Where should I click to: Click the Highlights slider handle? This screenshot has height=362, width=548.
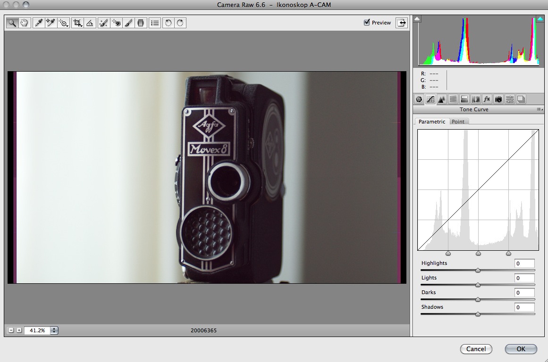tap(478, 271)
